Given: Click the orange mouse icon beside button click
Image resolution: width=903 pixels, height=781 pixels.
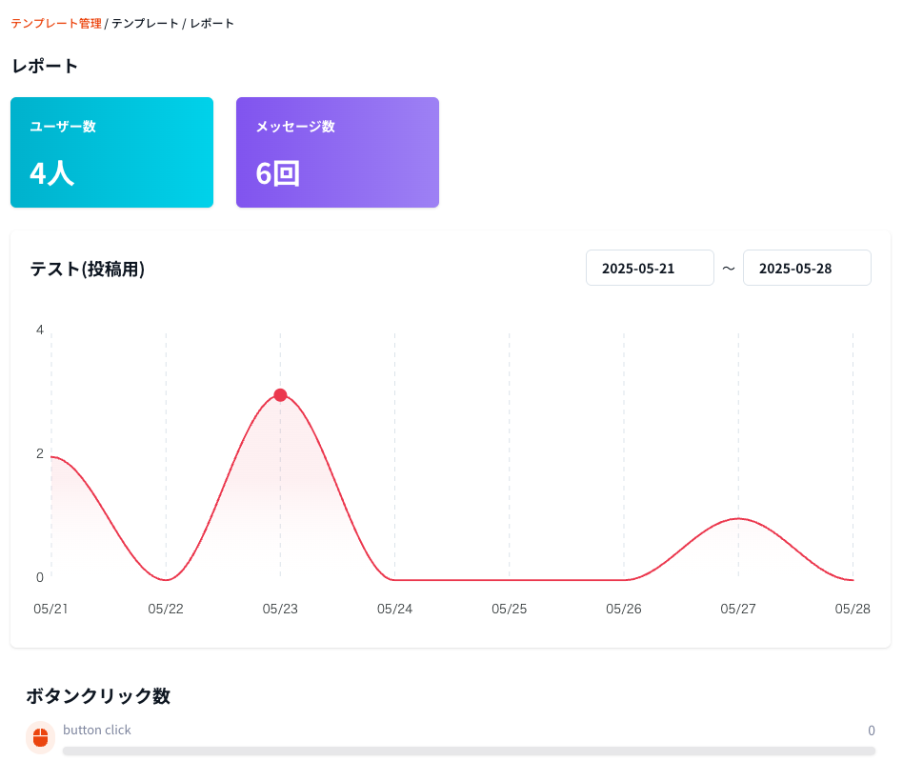Looking at the screenshot, I should point(40,737).
